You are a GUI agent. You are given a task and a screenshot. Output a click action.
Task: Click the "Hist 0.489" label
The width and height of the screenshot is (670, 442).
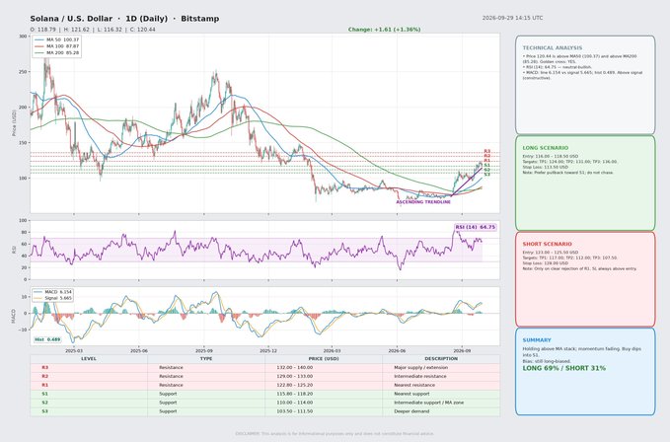point(47,339)
